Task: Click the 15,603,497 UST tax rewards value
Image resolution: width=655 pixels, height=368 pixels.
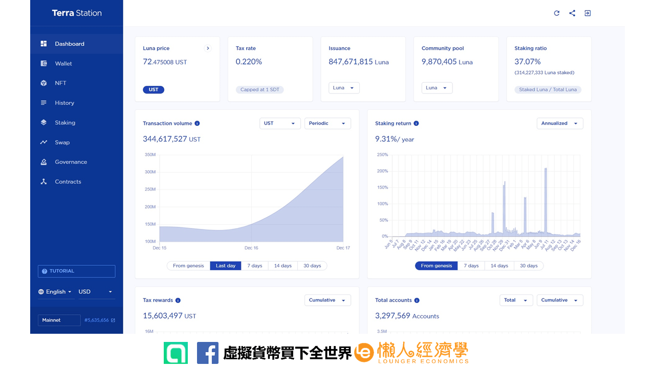Action: pos(169,316)
